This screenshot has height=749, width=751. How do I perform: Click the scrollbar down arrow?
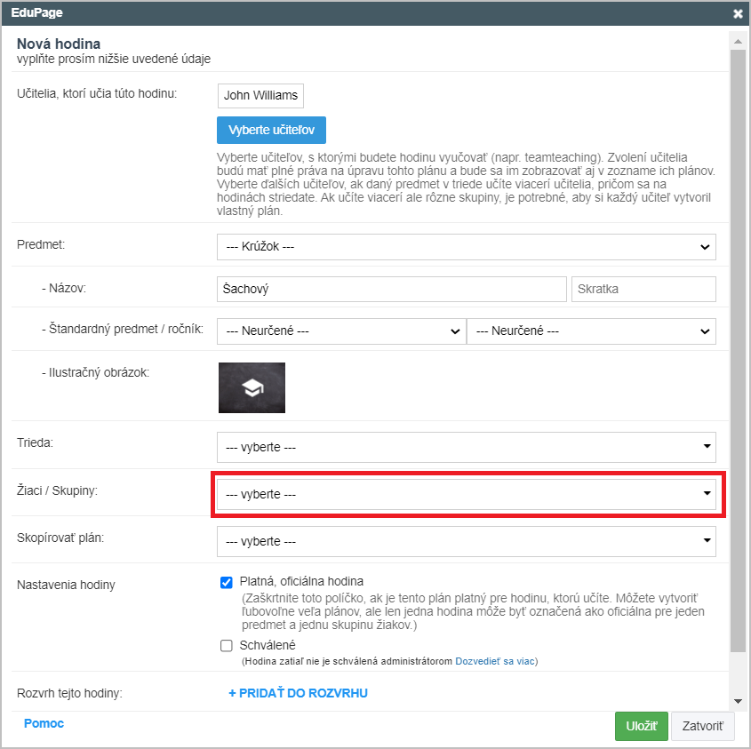click(738, 701)
